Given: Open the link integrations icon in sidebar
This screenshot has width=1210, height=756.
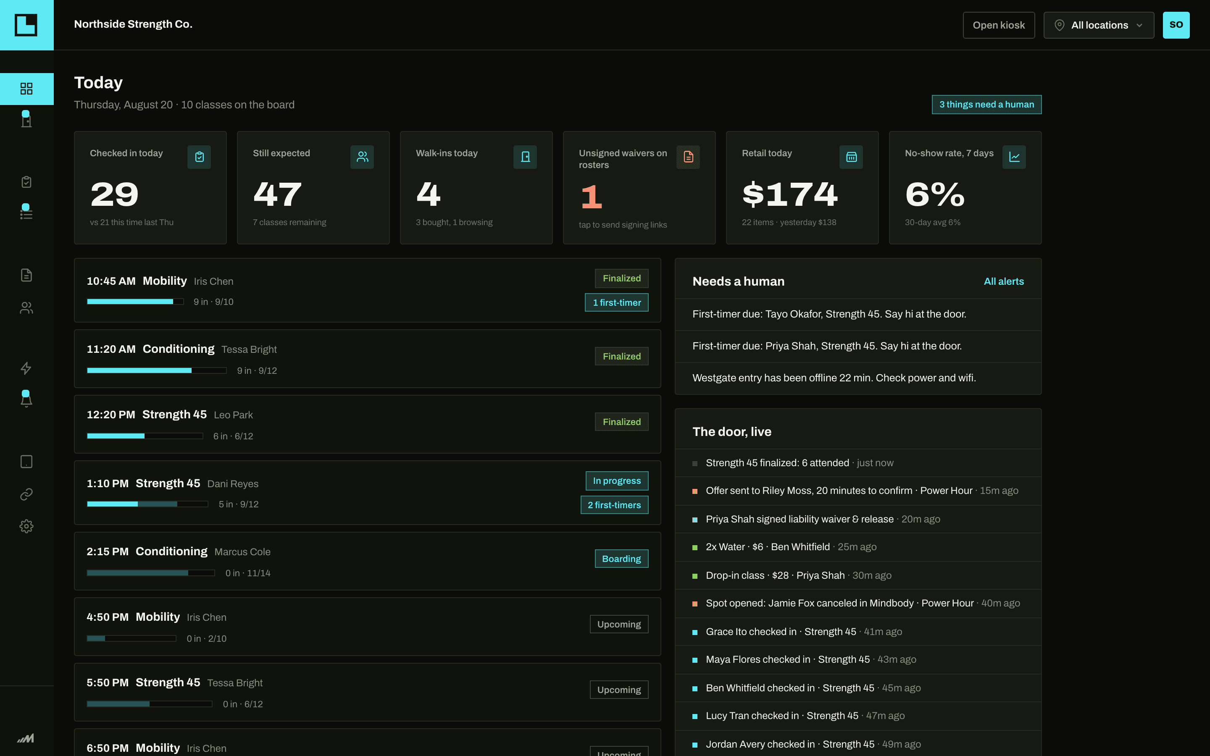Looking at the screenshot, I should pyautogui.click(x=26, y=494).
